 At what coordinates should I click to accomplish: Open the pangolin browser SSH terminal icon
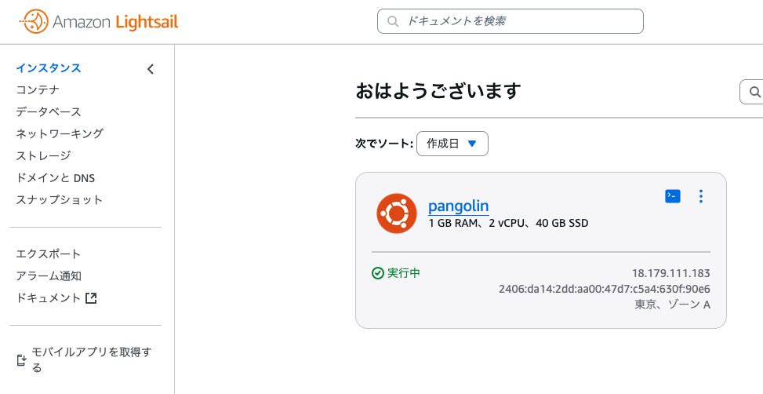point(672,196)
